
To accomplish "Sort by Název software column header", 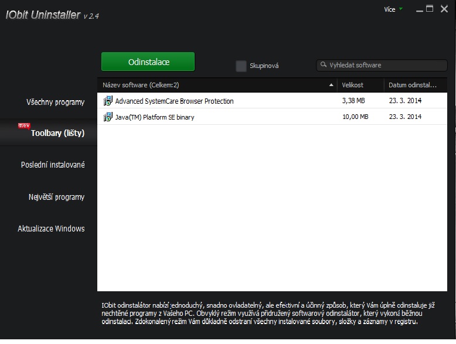I will [x=217, y=85].
